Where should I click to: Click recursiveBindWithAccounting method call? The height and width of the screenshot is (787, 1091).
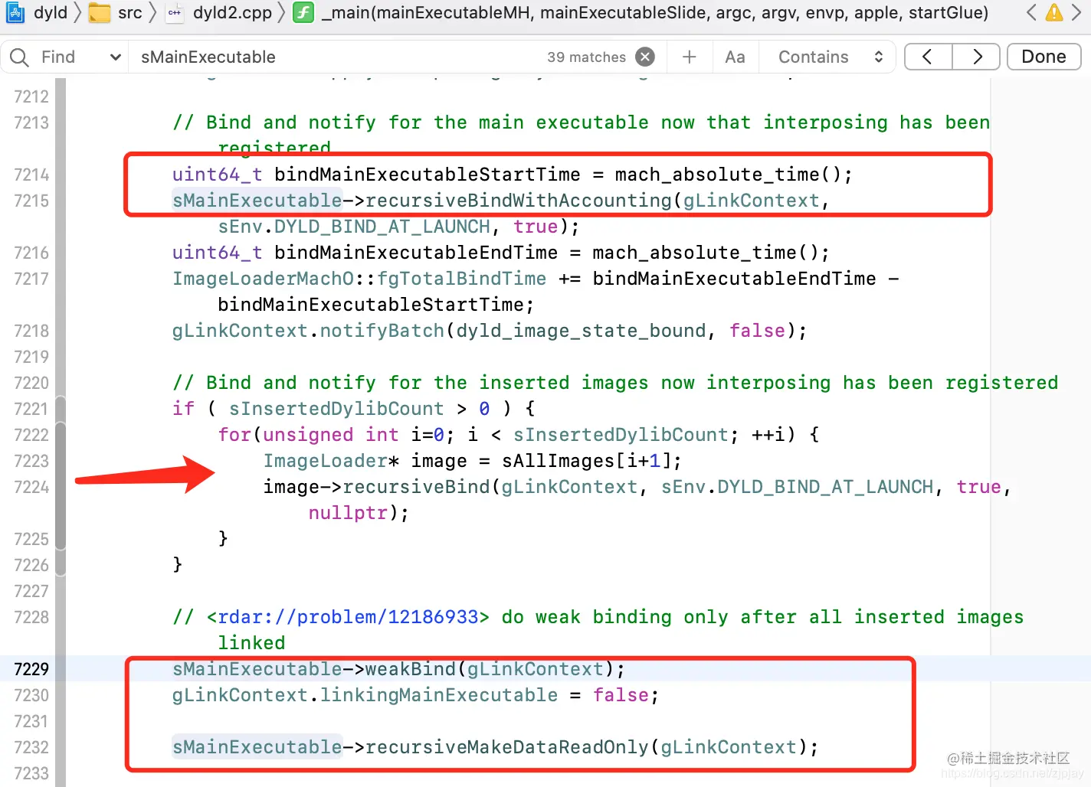pyautogui.click(x=518, y=201)
